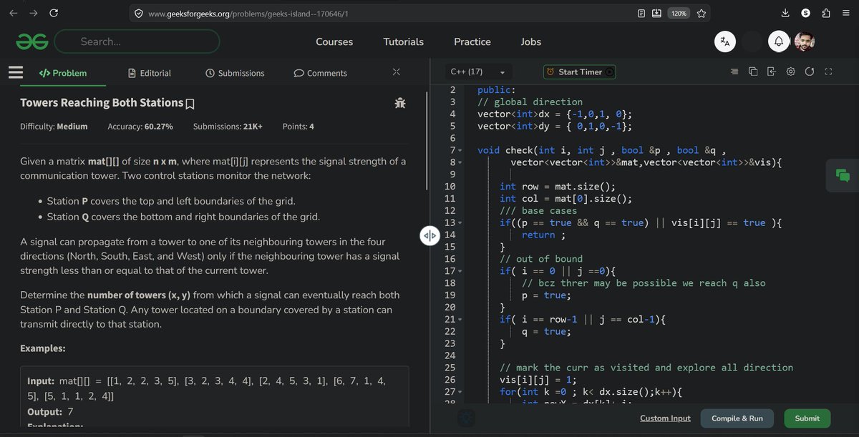The image size is (859, 437).
Task: Open the hamburger menu beside Problem tab
Action: tap(16, 72)
